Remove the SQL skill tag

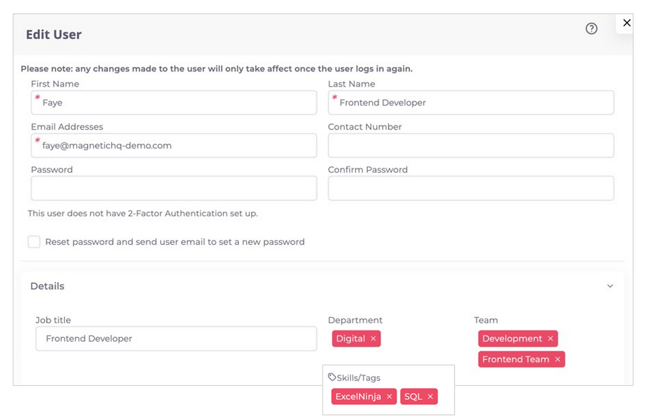(x=431, y=396)
